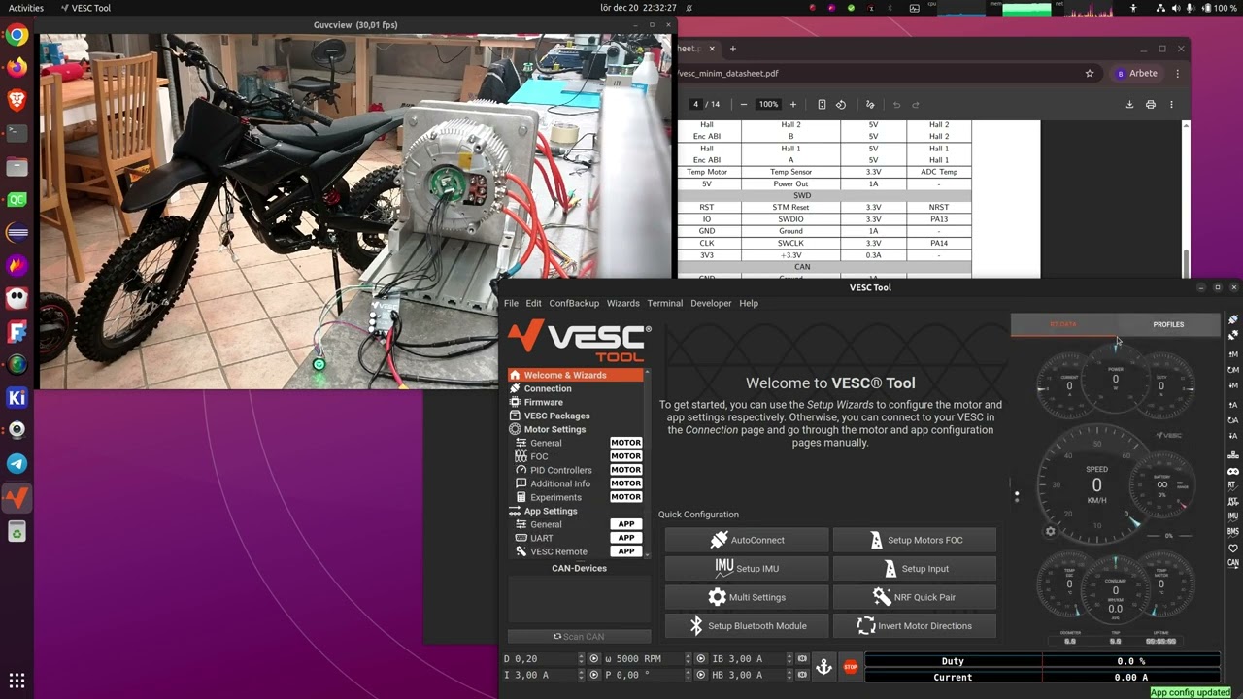Viewport: 1243px width, 699px height.
Task: Bookmark the page with star icon
Action: [1090, 73]
